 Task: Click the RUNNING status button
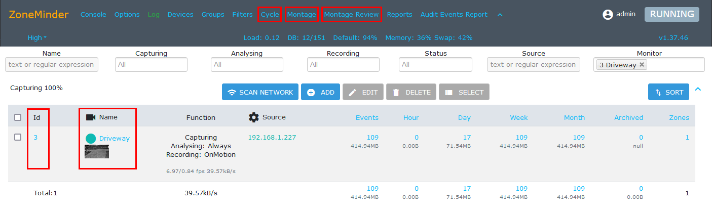click(672, 14)
